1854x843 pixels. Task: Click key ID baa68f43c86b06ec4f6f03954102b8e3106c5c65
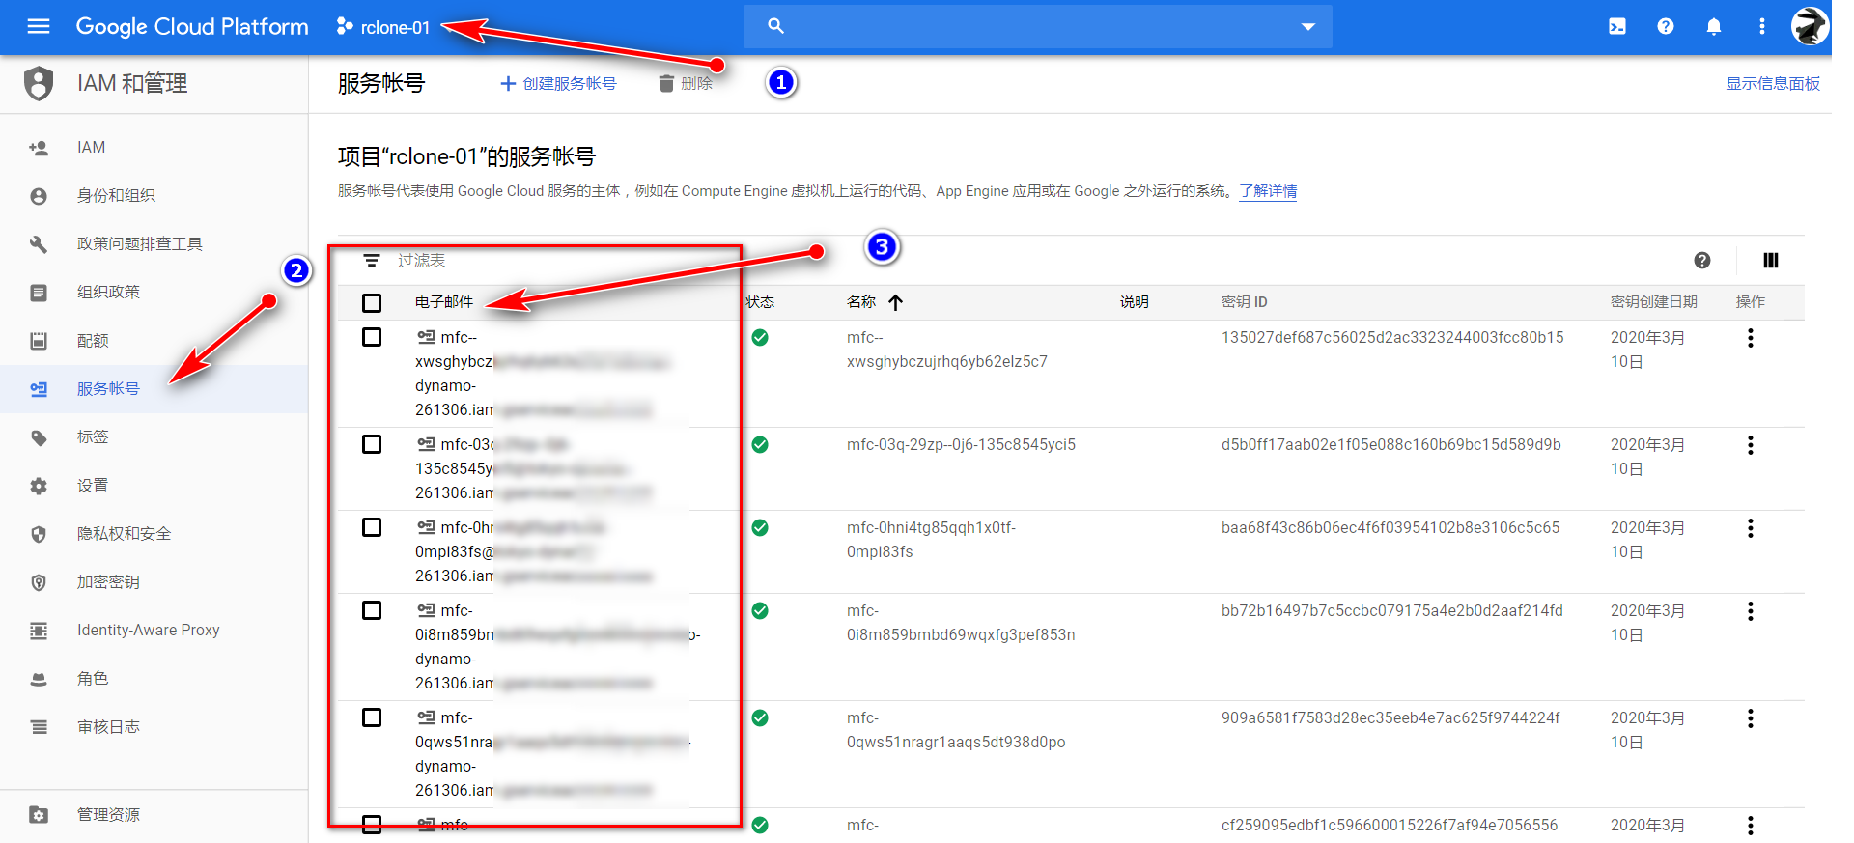point(1390,527)
